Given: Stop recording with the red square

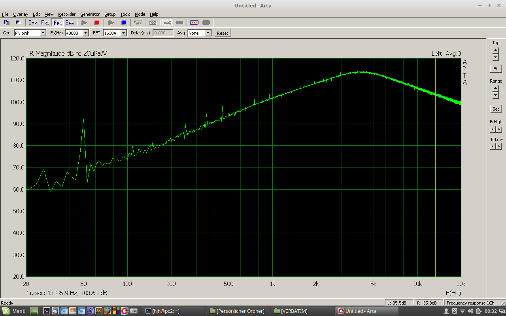Looking at the screenshot, I should point(96,23).
